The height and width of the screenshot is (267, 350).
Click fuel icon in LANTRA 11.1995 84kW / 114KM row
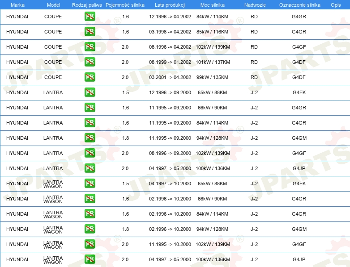(x=90, y=123)
